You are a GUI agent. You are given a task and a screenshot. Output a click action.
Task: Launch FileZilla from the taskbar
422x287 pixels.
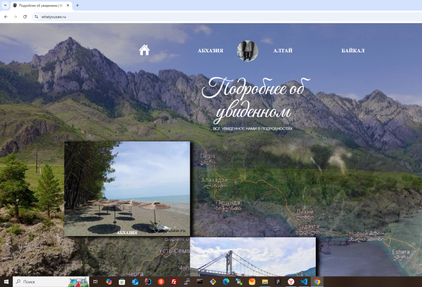[x=174, y=282]
